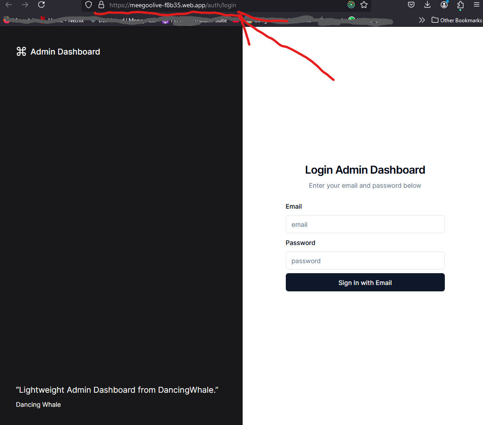
Task: View site security via the padlock icon
Action: click(x=101, y=5)
